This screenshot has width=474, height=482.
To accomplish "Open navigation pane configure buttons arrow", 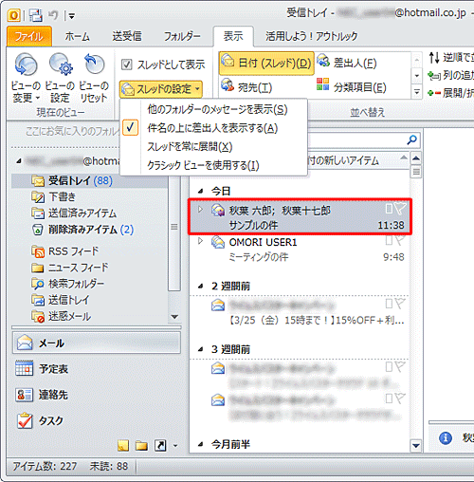I will click(175, 446).
